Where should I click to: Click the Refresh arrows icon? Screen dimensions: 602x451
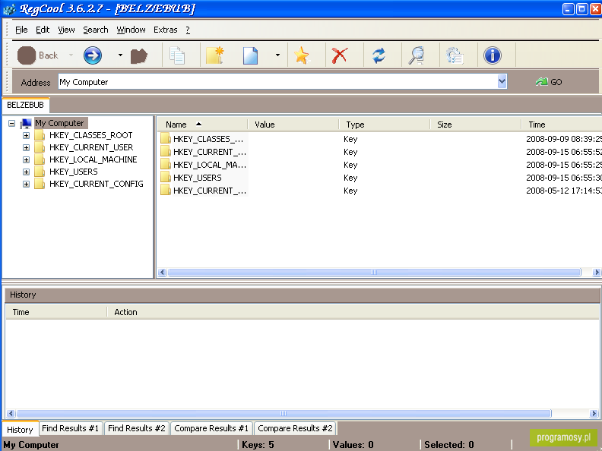[379, 55]
